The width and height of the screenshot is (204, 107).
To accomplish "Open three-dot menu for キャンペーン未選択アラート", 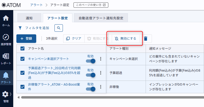I will (x=100, y=59).
